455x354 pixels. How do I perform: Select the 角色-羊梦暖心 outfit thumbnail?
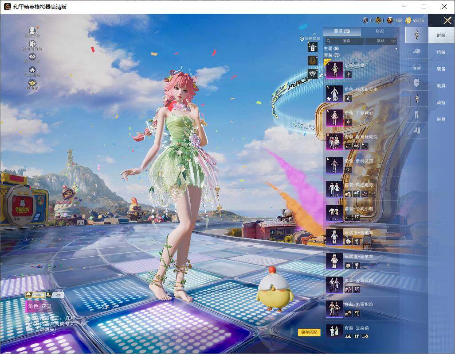(x=334, y=117)
